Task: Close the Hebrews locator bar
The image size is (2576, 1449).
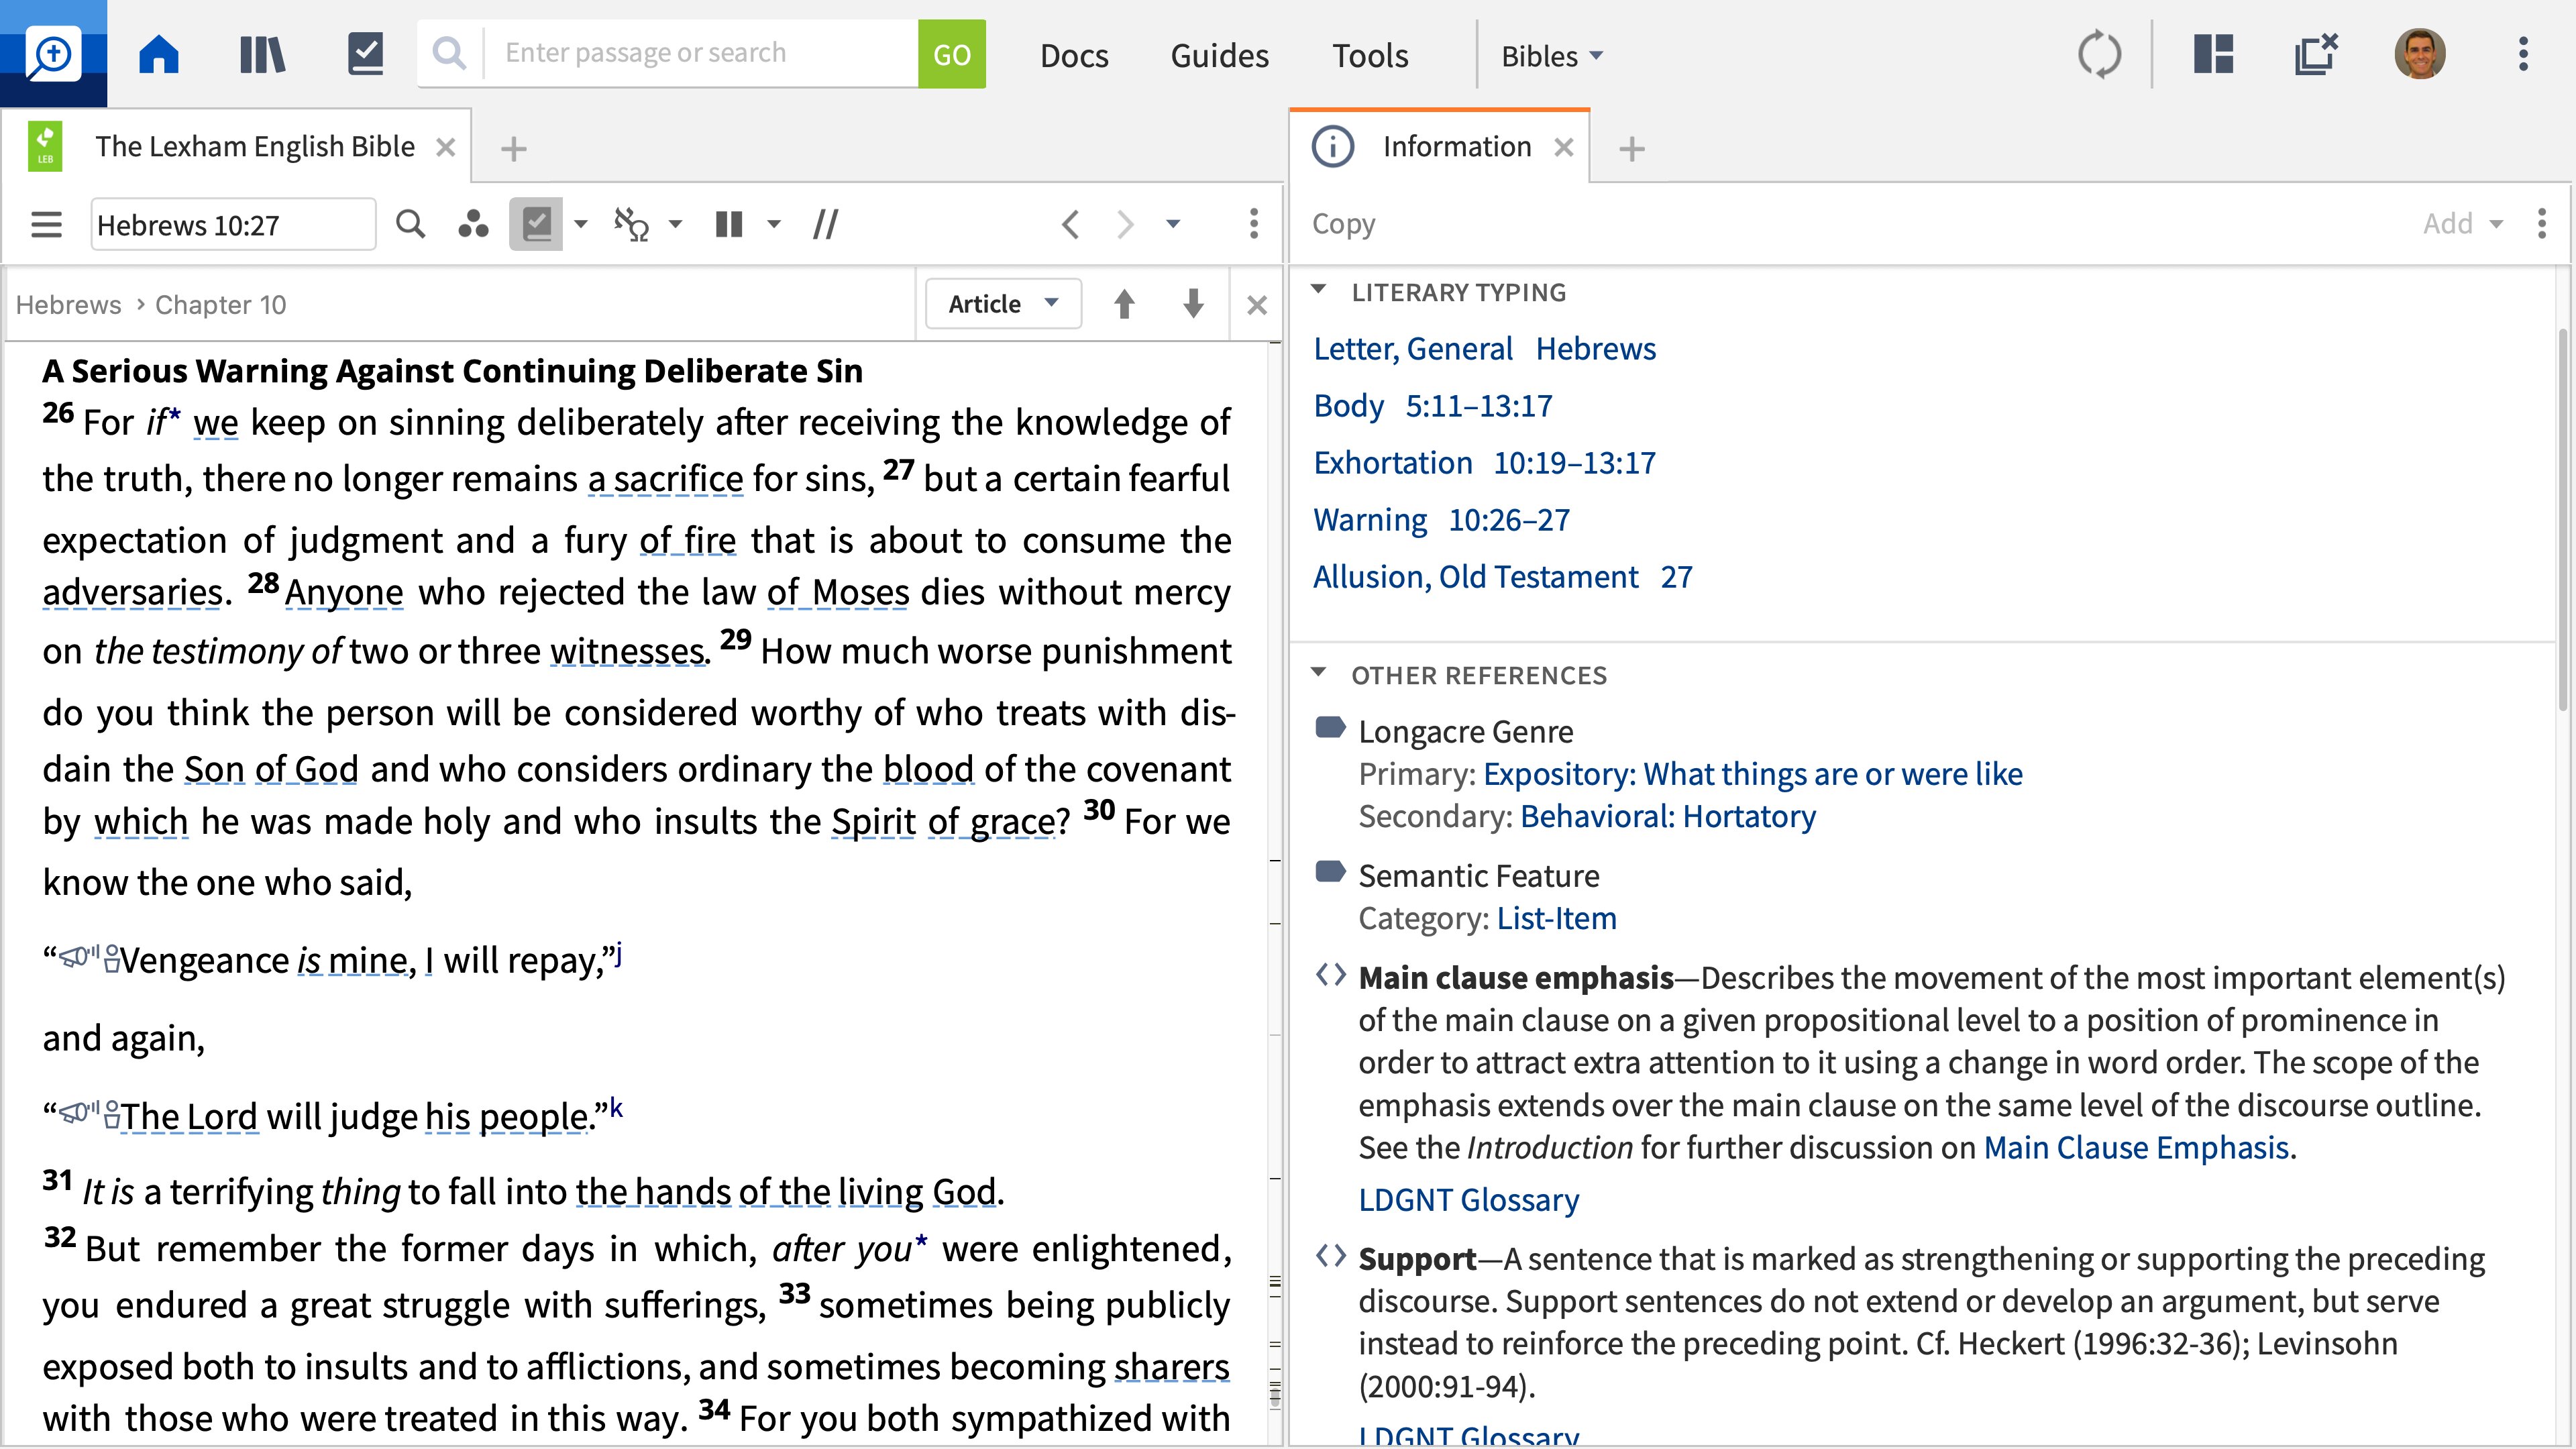Action: click(1257, 305)
